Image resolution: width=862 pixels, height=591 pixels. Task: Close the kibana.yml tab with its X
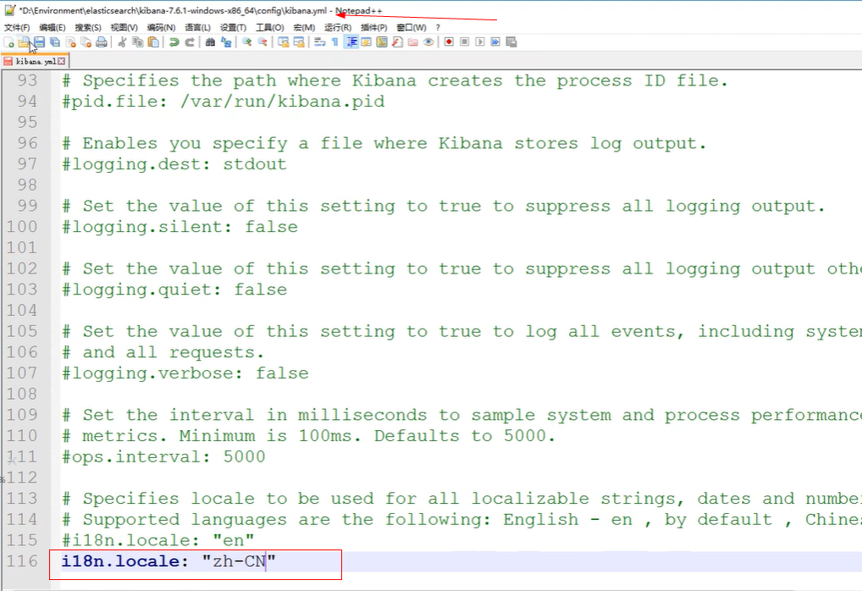(x=62, y=62)
